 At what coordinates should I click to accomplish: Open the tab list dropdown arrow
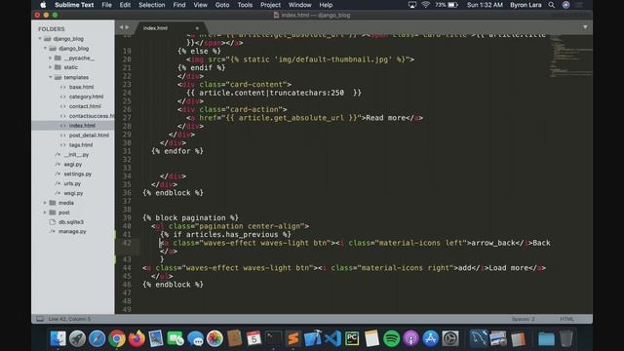pos(585,27)
